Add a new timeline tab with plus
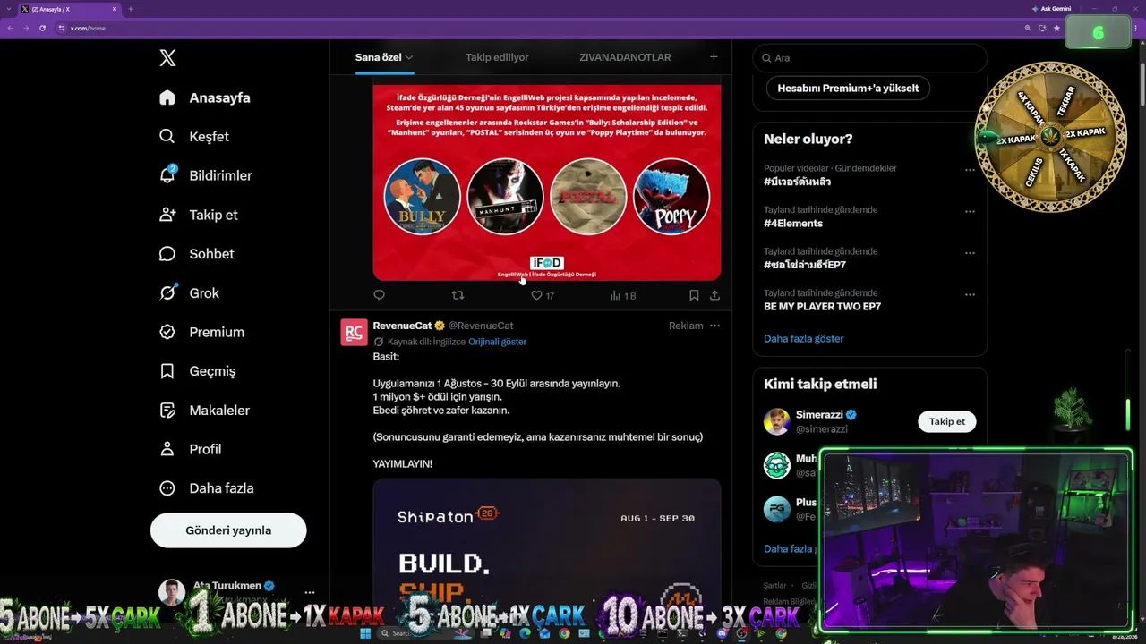This screenshot has width=1146, height=644. (x=714, y=57)
